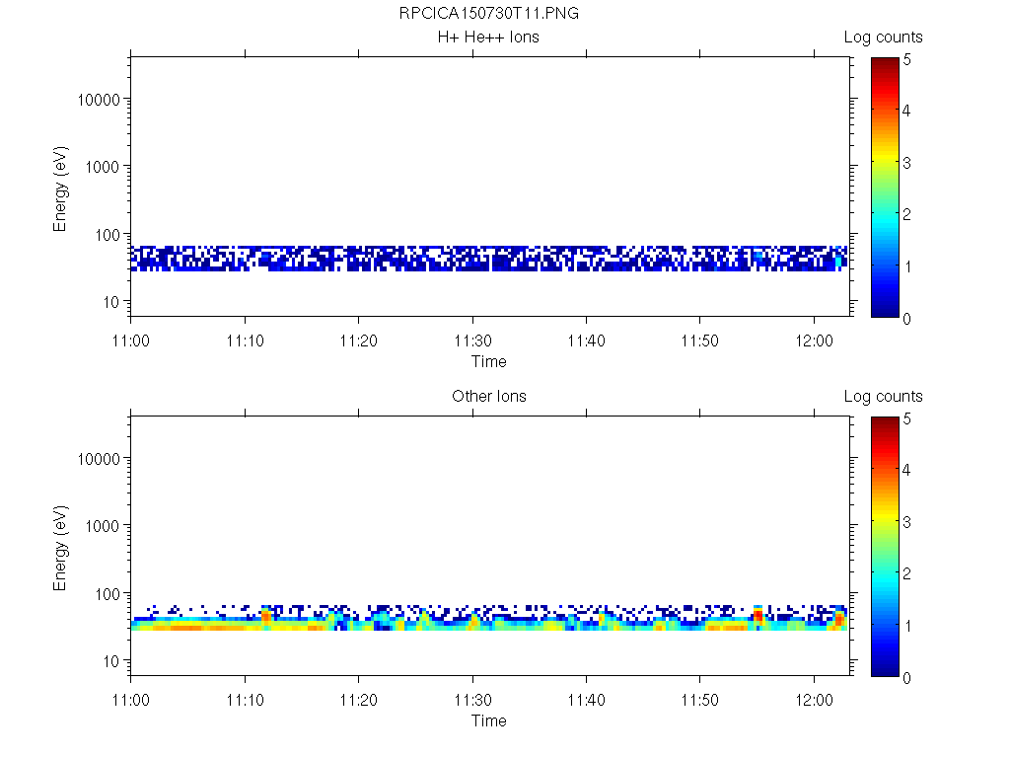
Task: Click the bottom colorbar's 0 label
Action: [x=907, y=678]
